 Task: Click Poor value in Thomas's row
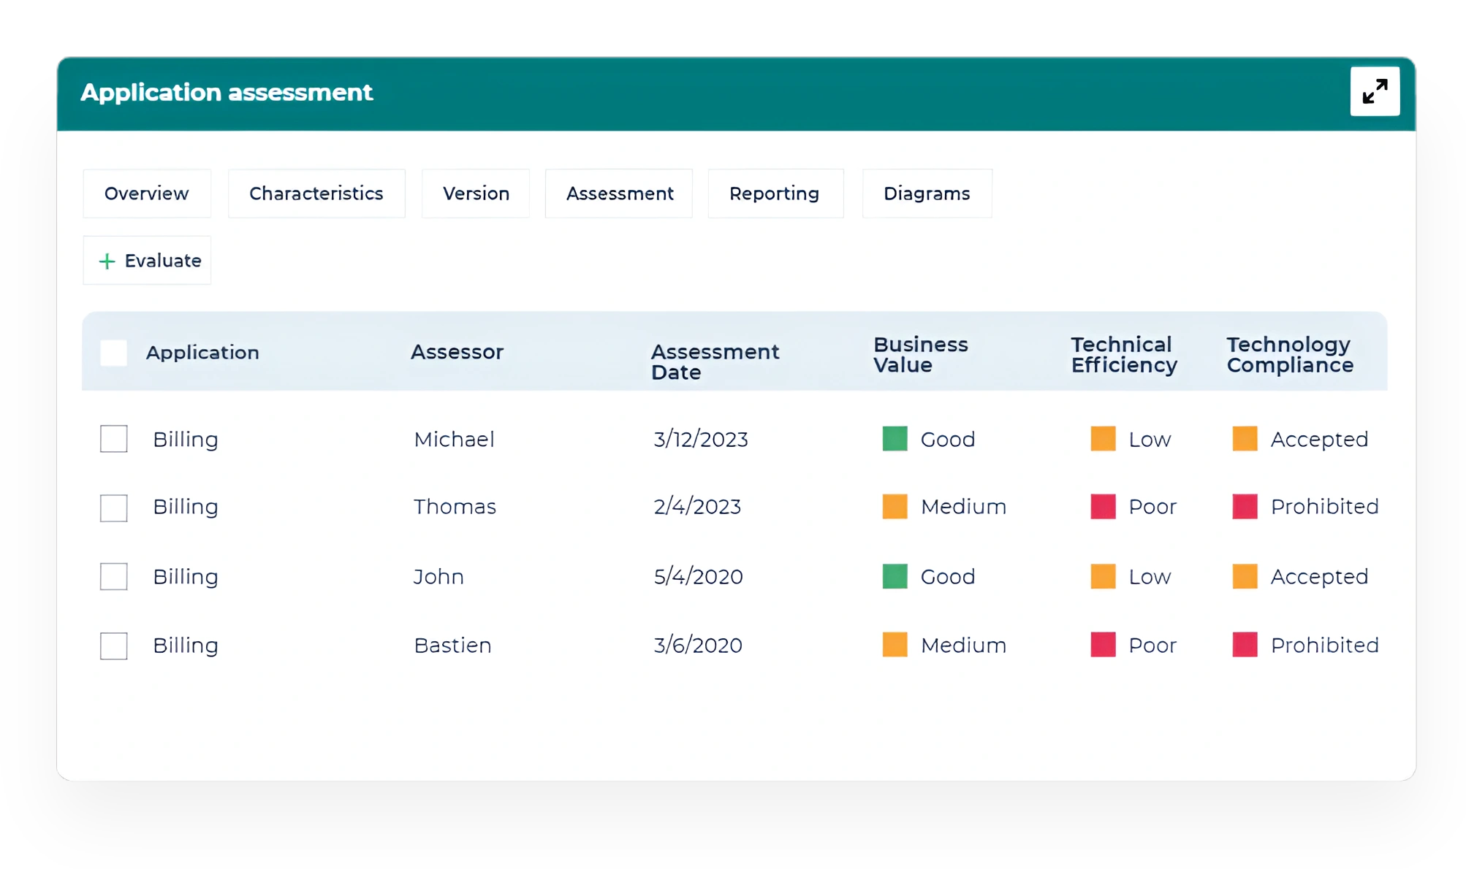pyautogui.click(x=1152, y=507)
